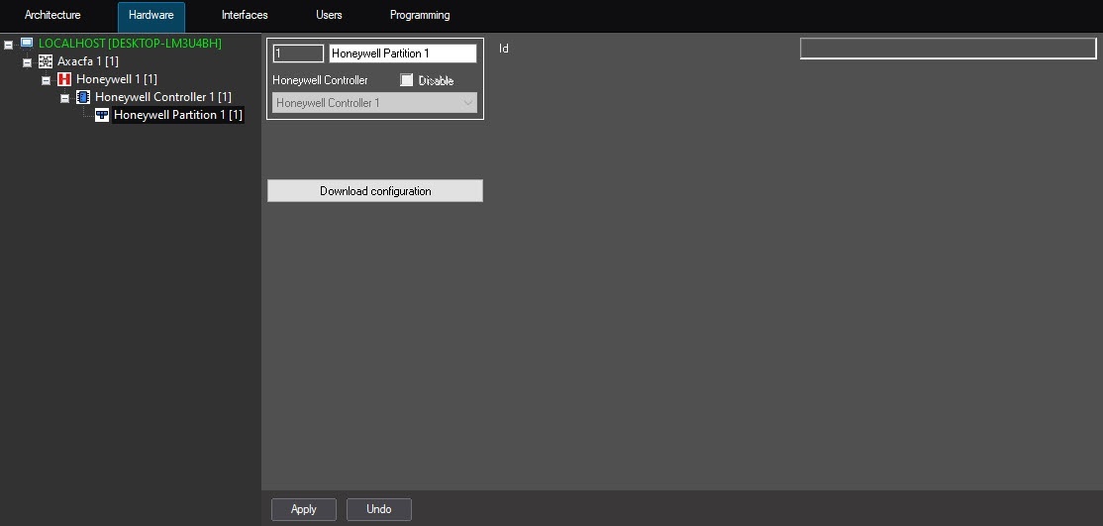Click the Honeywell Partition 1 name field
This screenshot has width=1103, height=526.
(x=403, y=53)
